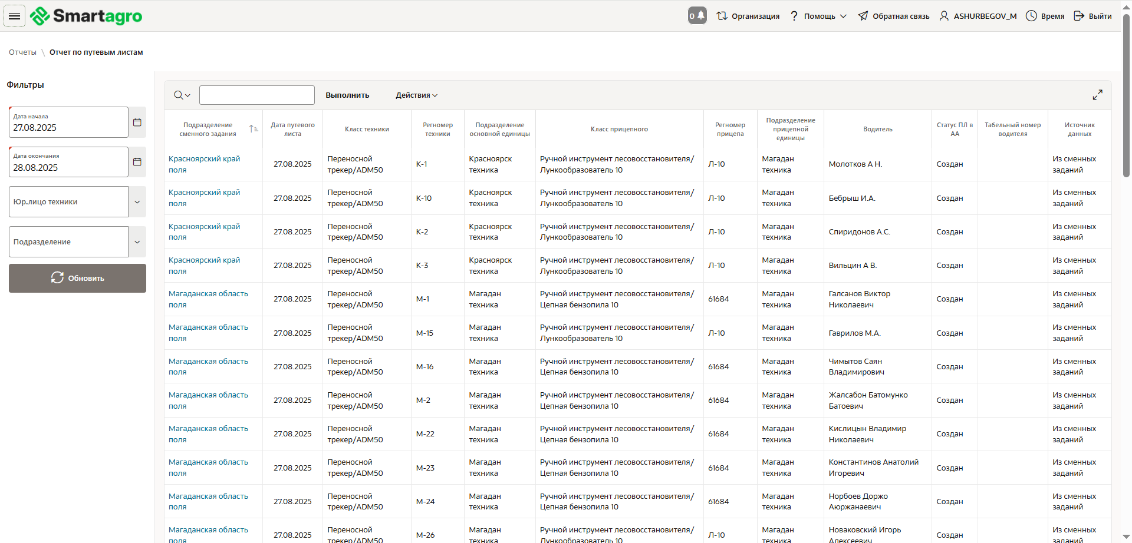The width and height of the screenshot is (1132, 543).
Task: Toggle sort on Подразделение сменного задания column
Action: (254, 129)
